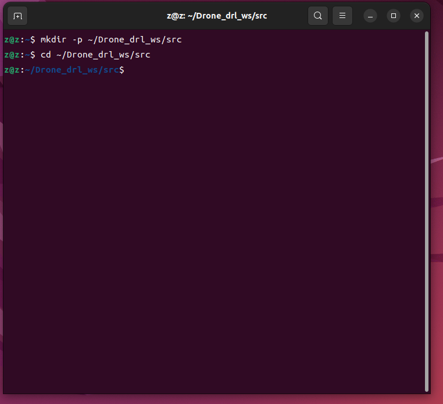The image size is (443, 404).
Task: Click the cd ~/Drone_drl_ws/src command line
Action: (95, 55)
